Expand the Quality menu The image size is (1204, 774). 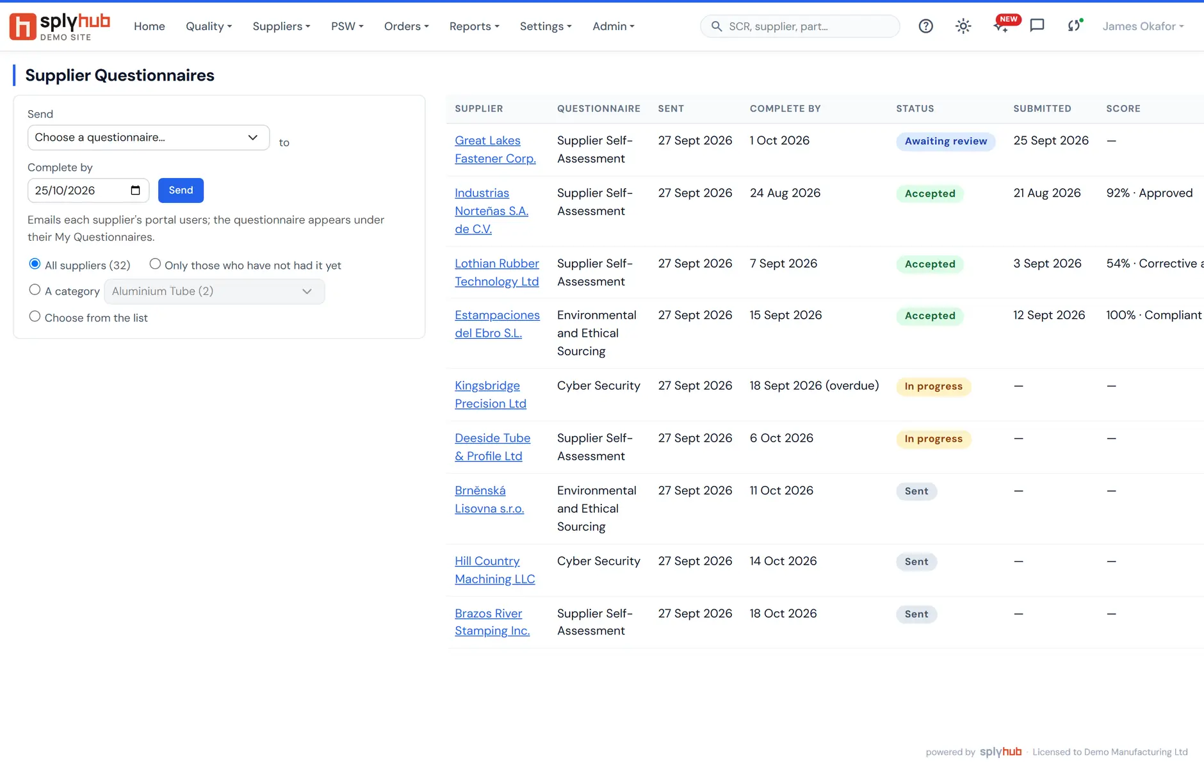[209, 26]
